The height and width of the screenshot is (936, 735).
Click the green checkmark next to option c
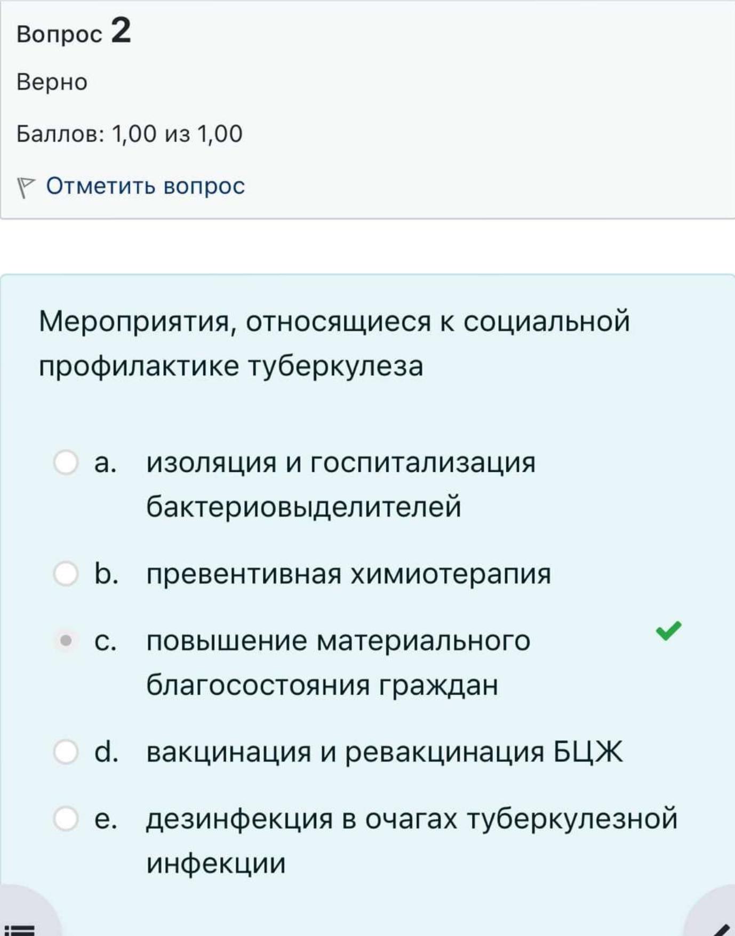pos(668,631)
